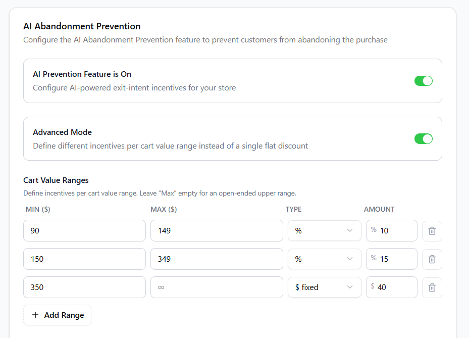Select the 'Cart Value Ranges' heading
The width and height of the screenshot is (469, 338).
(x=56, y=180)
